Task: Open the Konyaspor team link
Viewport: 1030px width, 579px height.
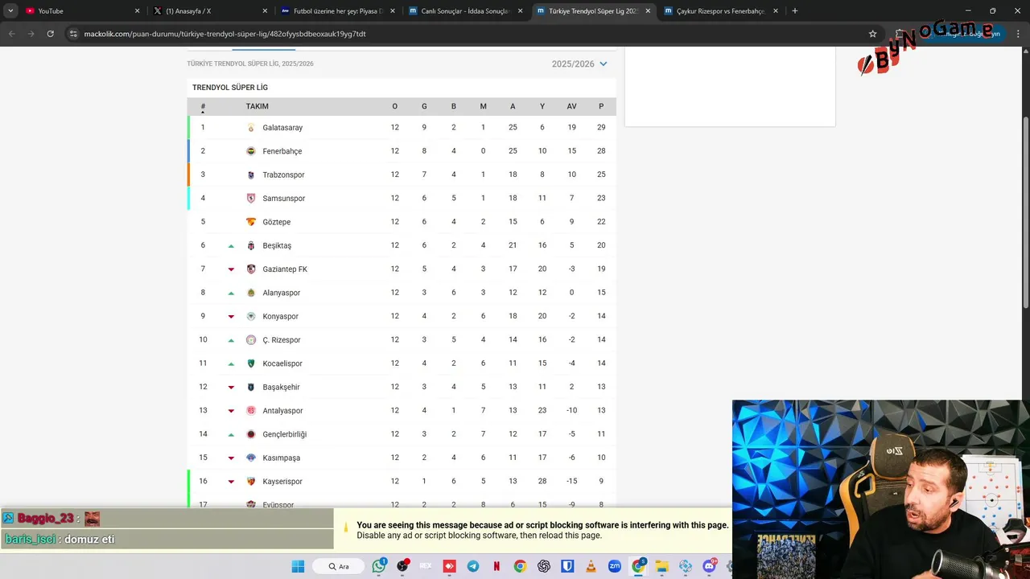Action: pyautogui.click(x=280, y=316)
